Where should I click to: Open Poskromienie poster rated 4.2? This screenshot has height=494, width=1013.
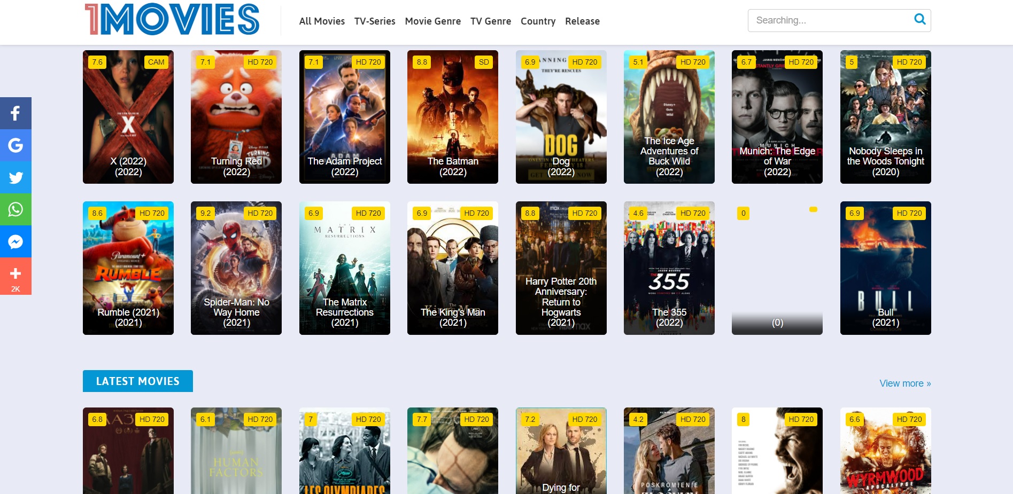[669, 451]
